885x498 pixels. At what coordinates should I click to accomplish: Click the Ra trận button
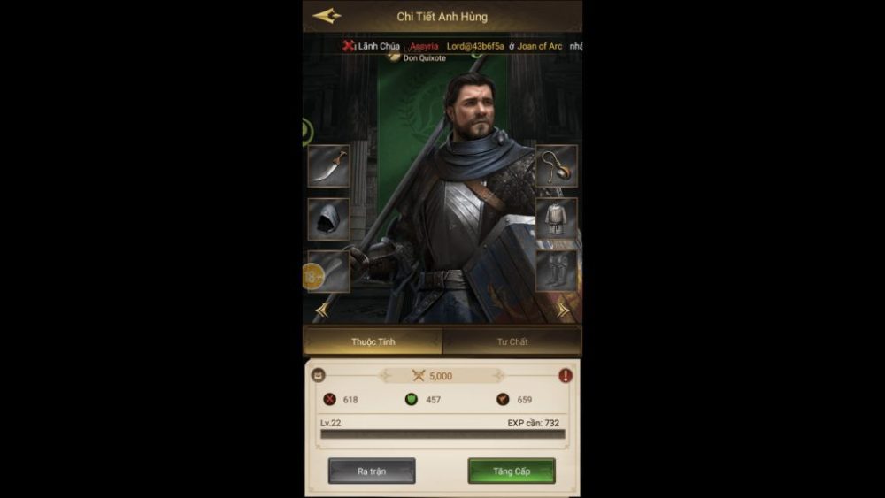pyautogui.click(x=372, y=471)
